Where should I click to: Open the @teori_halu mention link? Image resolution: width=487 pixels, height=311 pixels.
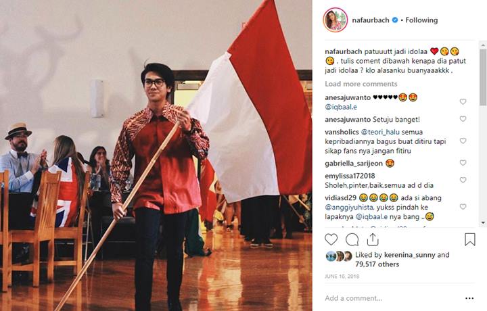tap(380, 133)
